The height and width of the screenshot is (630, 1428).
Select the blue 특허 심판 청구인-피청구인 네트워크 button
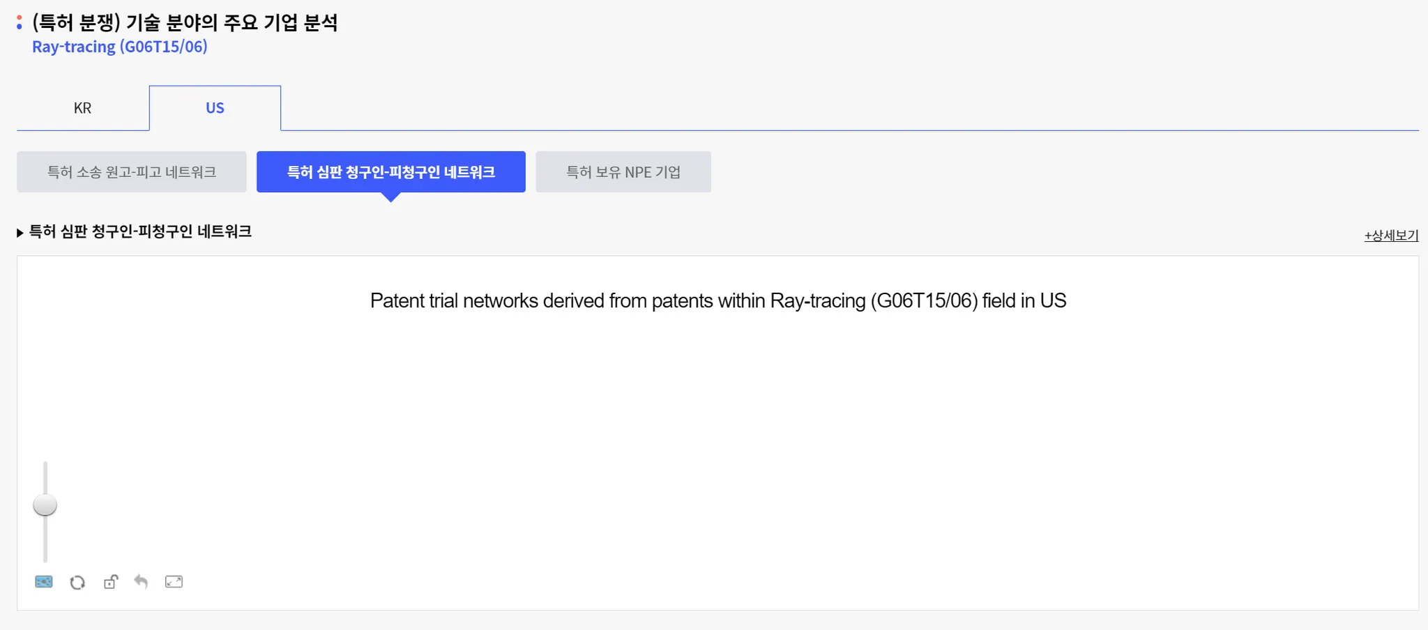click(391, 172)
